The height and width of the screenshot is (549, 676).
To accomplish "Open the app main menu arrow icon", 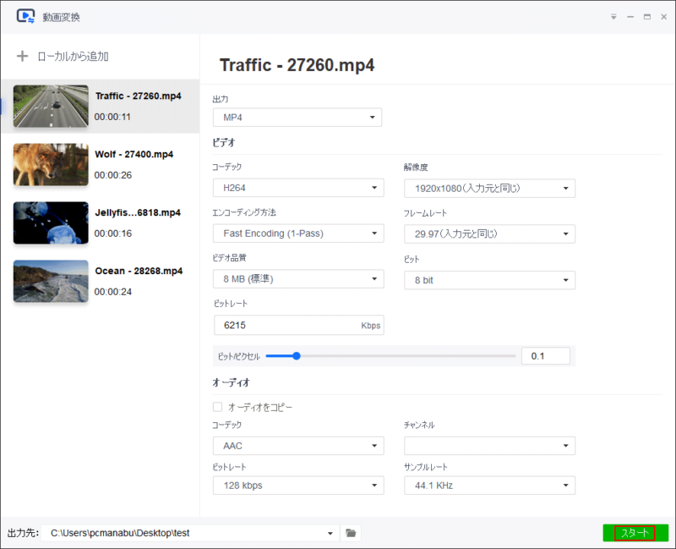I will pos(613,15).
